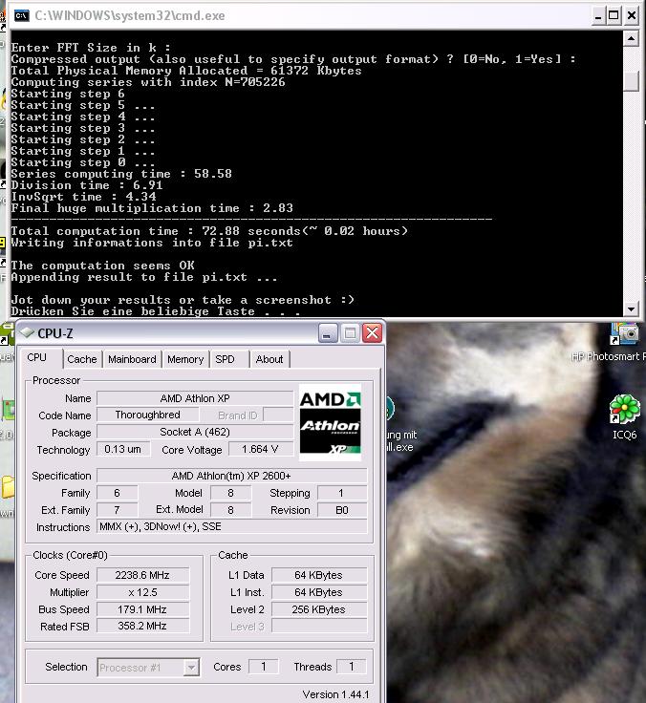Switch to the Mainboard tab

[x=132, y=359]
